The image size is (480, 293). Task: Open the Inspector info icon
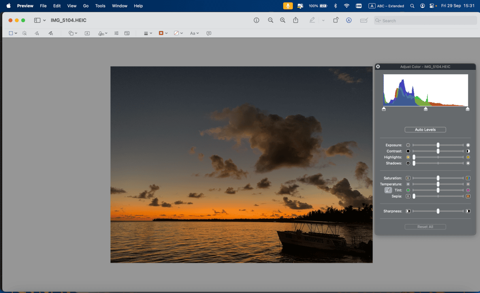pyautogui.click(x=256, y=20)
